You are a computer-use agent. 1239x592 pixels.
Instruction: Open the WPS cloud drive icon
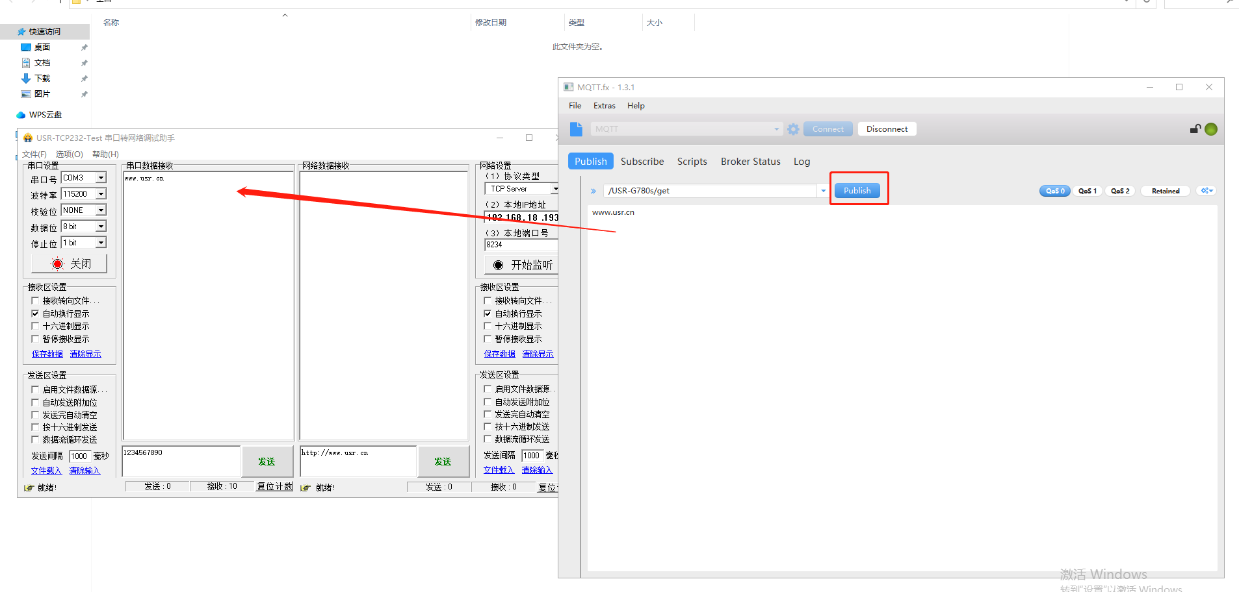coord(21,115)
